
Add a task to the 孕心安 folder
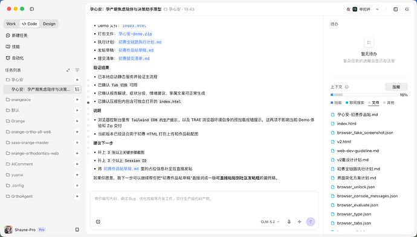pos(77,80)
